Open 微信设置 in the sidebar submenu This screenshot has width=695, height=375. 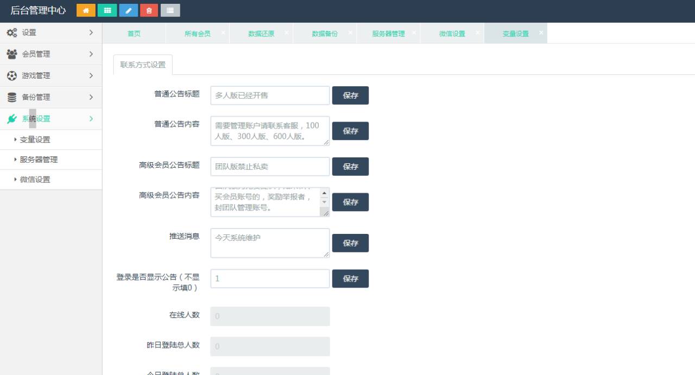click(x=51, y=180)
